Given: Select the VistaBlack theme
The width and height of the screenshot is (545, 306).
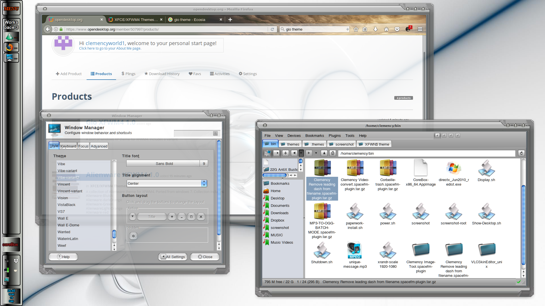Looking at the screenshot, I should coord(83,205).
